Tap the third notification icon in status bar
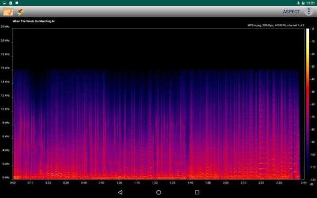Screen dimensions: 317x198 (x=17, y=3)
